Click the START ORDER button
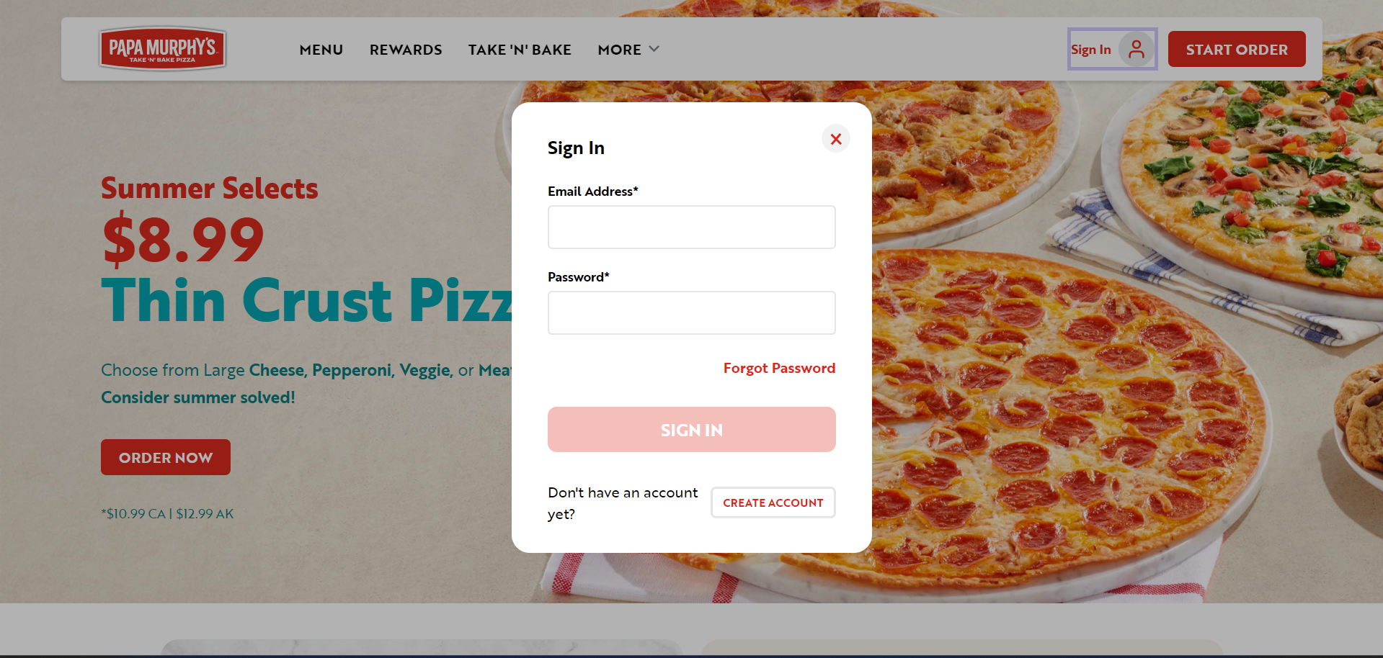 [x=1237, y=49]
